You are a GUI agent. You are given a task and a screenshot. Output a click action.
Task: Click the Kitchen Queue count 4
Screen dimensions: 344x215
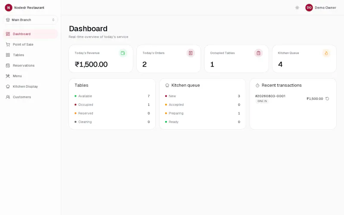coord(280,64)
